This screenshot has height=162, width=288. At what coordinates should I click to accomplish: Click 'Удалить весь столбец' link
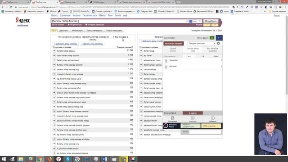point(92,44)
